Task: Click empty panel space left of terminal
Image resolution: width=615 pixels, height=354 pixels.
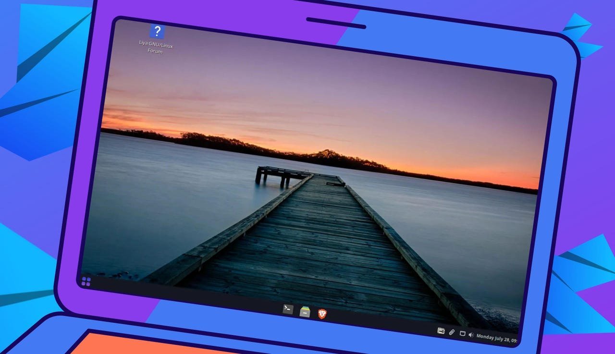Action: pyautogui.click(x=192, y=297)
